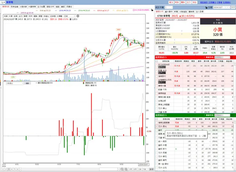The width and height of the screenshot is (236, 172).
Task: Toggle 外資 indicator on chart toolbar
Action: click(x=11, y=16)
